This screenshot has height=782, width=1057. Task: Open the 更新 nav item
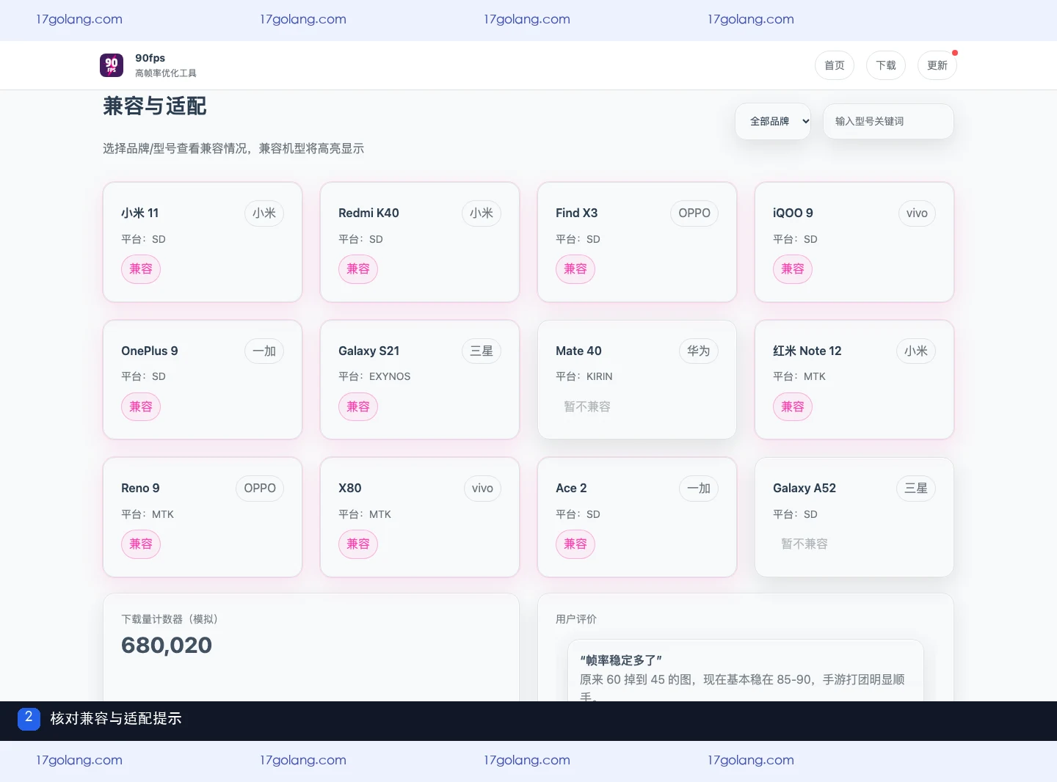[937, 65]
